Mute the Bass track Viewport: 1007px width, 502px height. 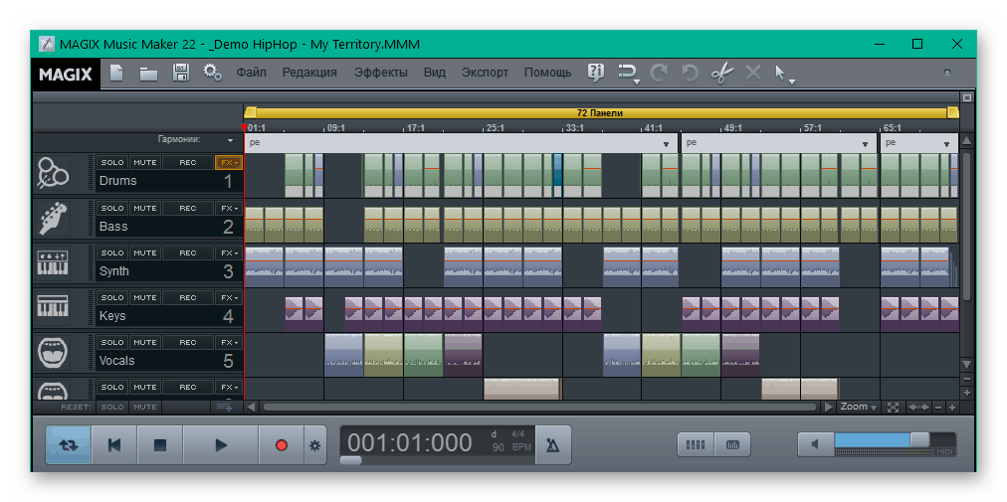click(x=145, y=209)
